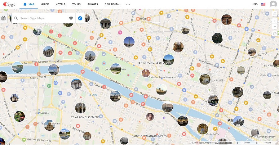The height and width of the screenshot is (145, 279).
Task: Change the USD currency selector
Action: 255,4
